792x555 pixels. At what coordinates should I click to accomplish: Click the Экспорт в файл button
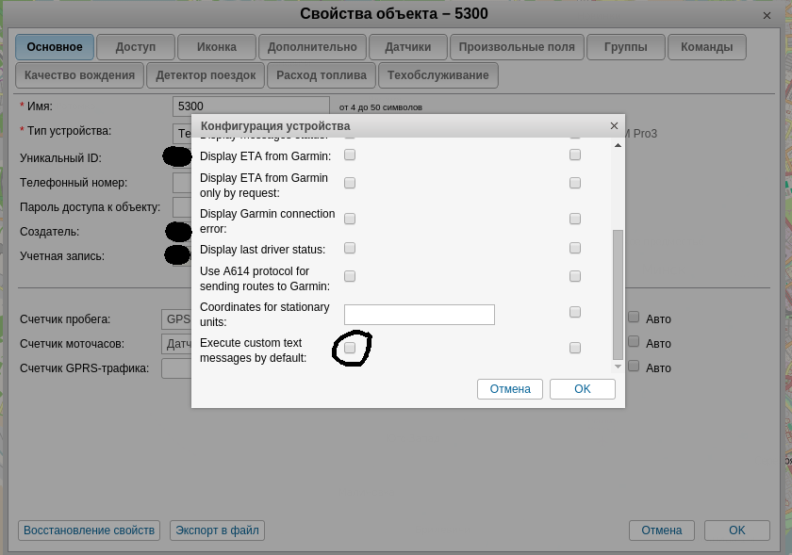tap(216, 531)
